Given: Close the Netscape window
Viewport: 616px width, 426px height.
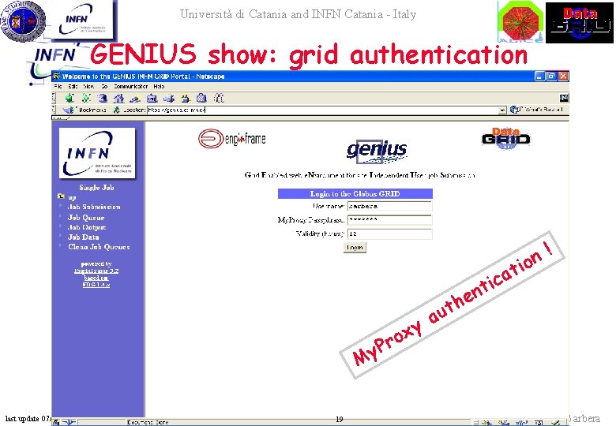Looking at the screenshot, I should 563,76.
